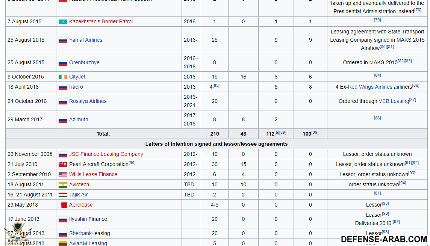The image size is (430, 246).
Task: Jump to reference 79 citation
Action: pos(377,20)
